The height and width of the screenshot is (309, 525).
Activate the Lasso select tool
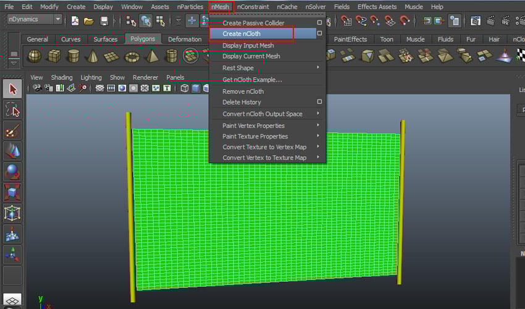(x=13, y=110)
